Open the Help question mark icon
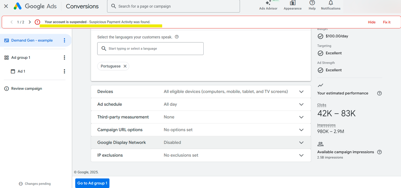The image size is (401, 188). 312,3
